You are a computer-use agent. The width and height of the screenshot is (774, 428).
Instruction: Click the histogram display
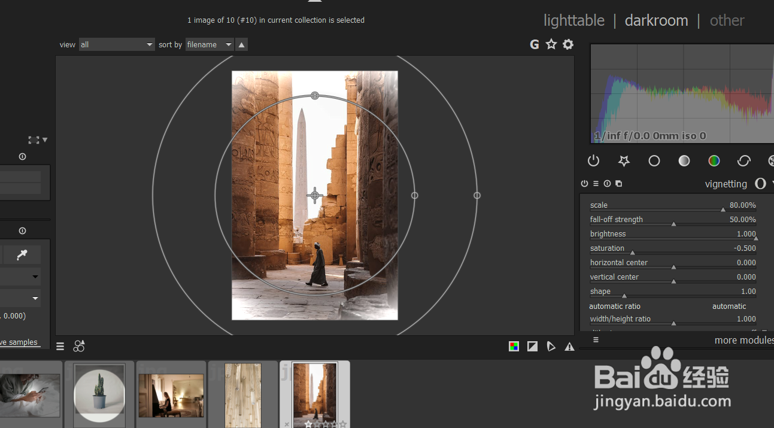[x=682, y=93]
